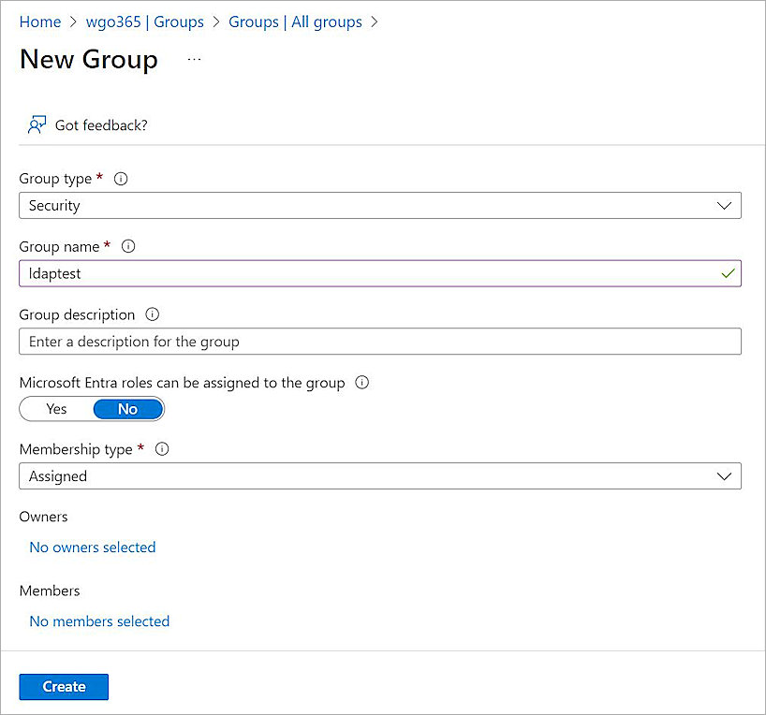Click the Group type info icon
The height and width of the screenshot is (715, 766).
(x=120, y=178)
